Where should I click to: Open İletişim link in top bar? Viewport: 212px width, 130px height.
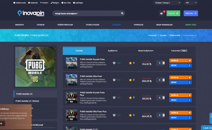(55, 3)
